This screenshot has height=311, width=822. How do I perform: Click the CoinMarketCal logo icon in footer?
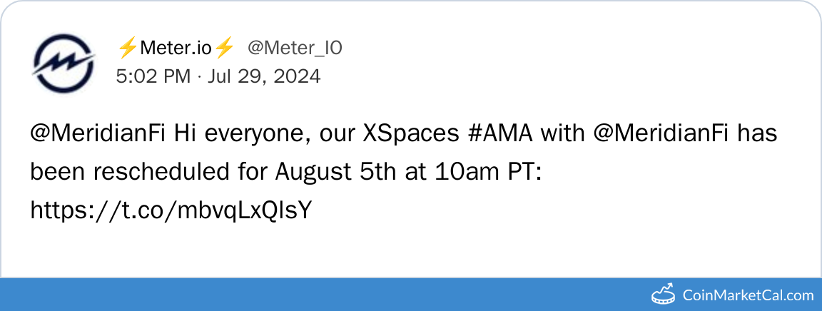click(664, 295)
